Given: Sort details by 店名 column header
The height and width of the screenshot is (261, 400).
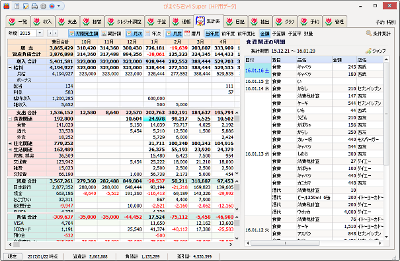Looking at the screenshot, I should tap(370, 60).
